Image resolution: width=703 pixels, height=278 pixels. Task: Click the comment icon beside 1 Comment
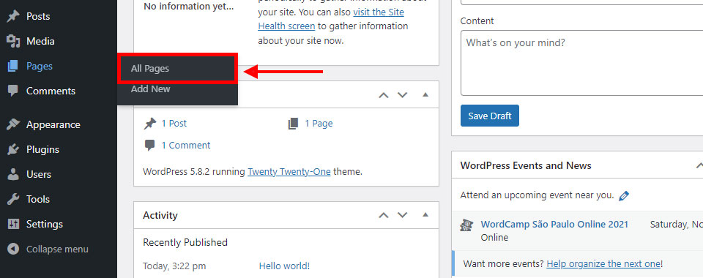(x=149, y=145)
